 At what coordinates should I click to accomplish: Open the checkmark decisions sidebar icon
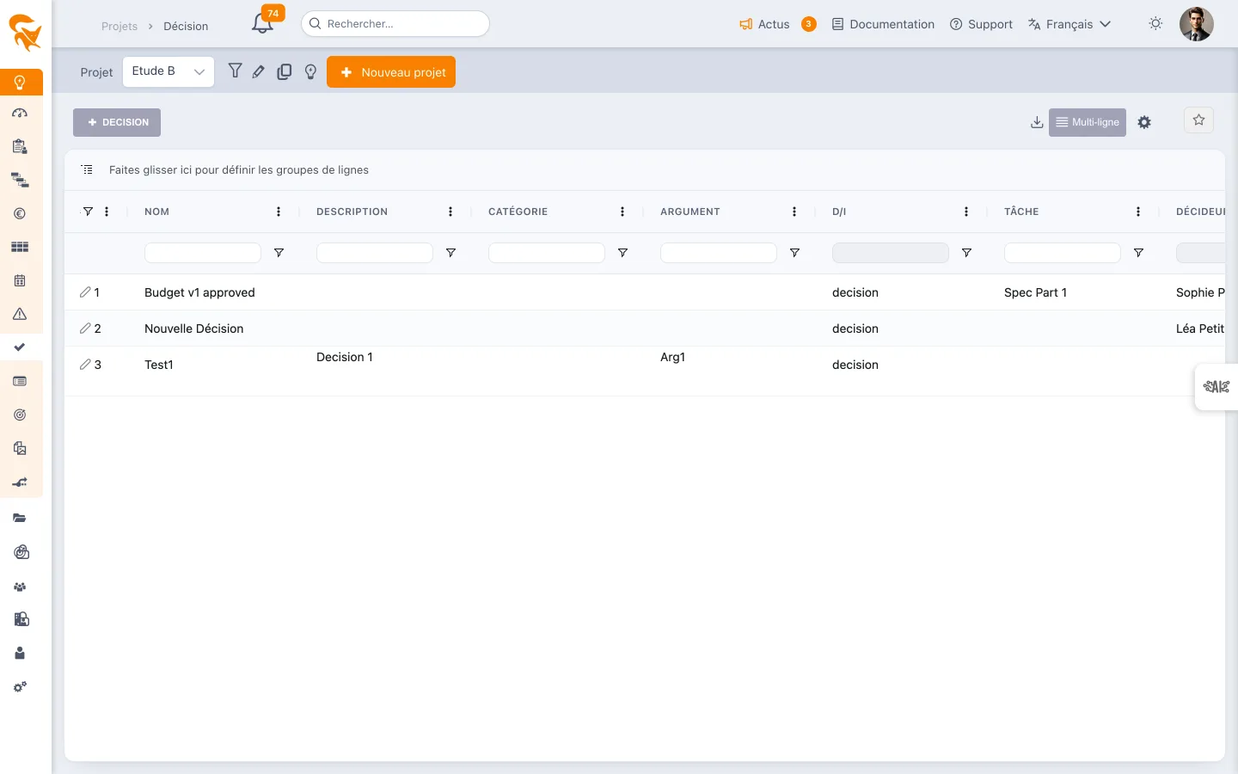pos(20,347)
